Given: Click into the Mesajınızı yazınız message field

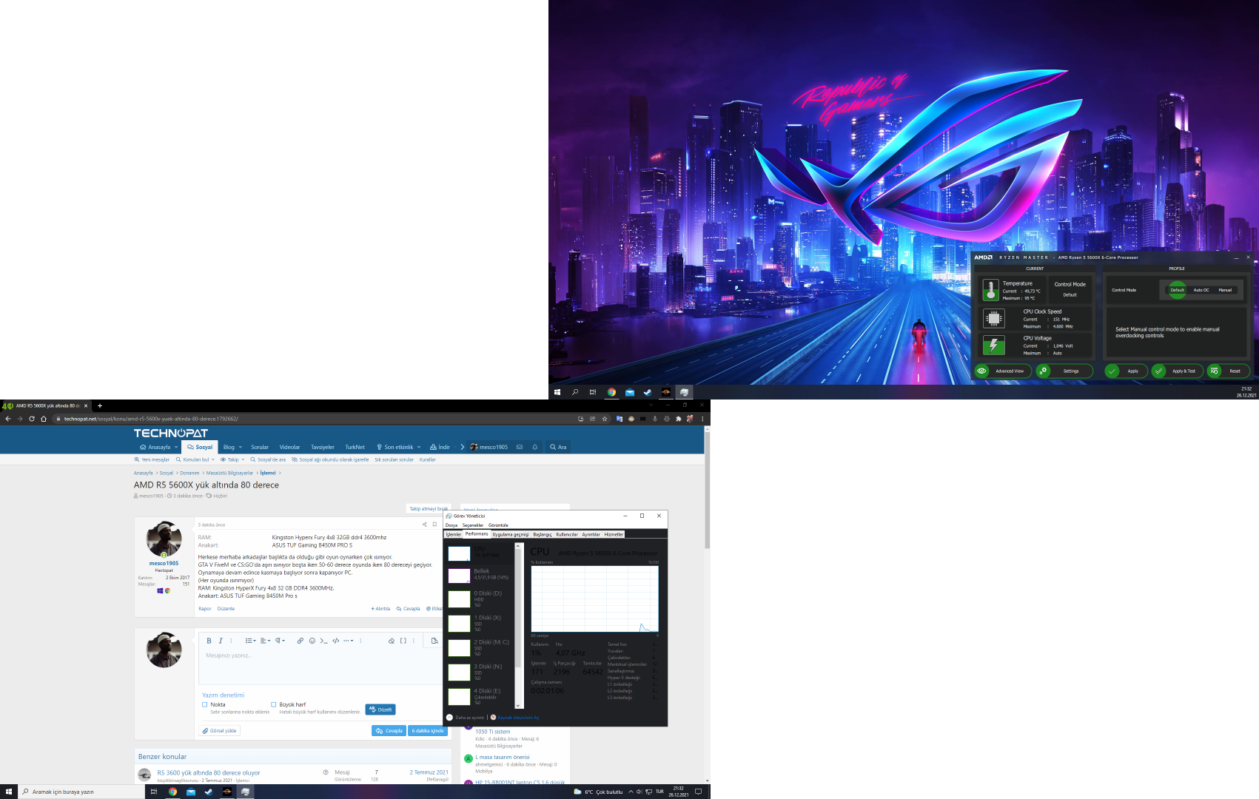Looking at the screenshot, I should click(320, 667).
